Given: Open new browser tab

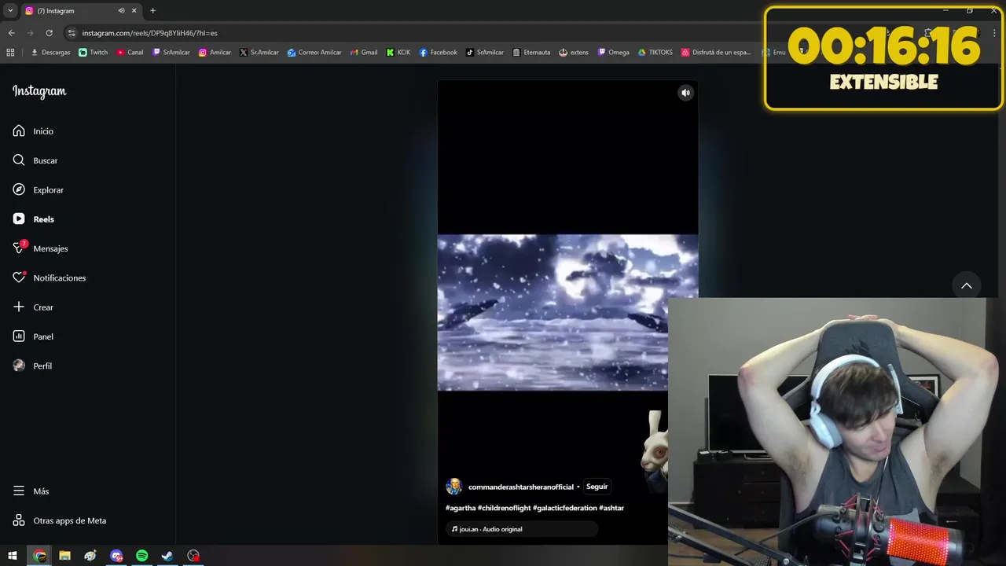Looking at the screenshot, I should pos(152,10).
